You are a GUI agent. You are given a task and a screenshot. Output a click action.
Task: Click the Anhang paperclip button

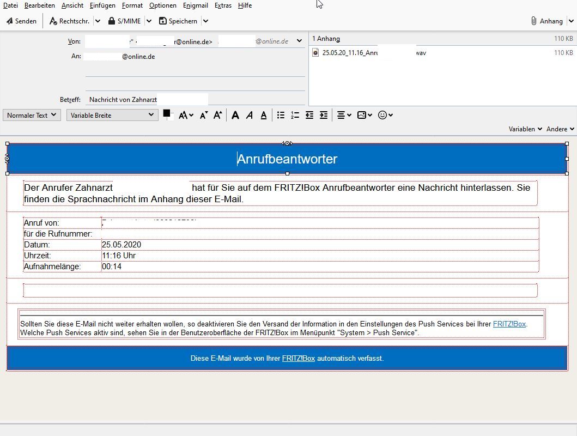(x=547, y=21)
